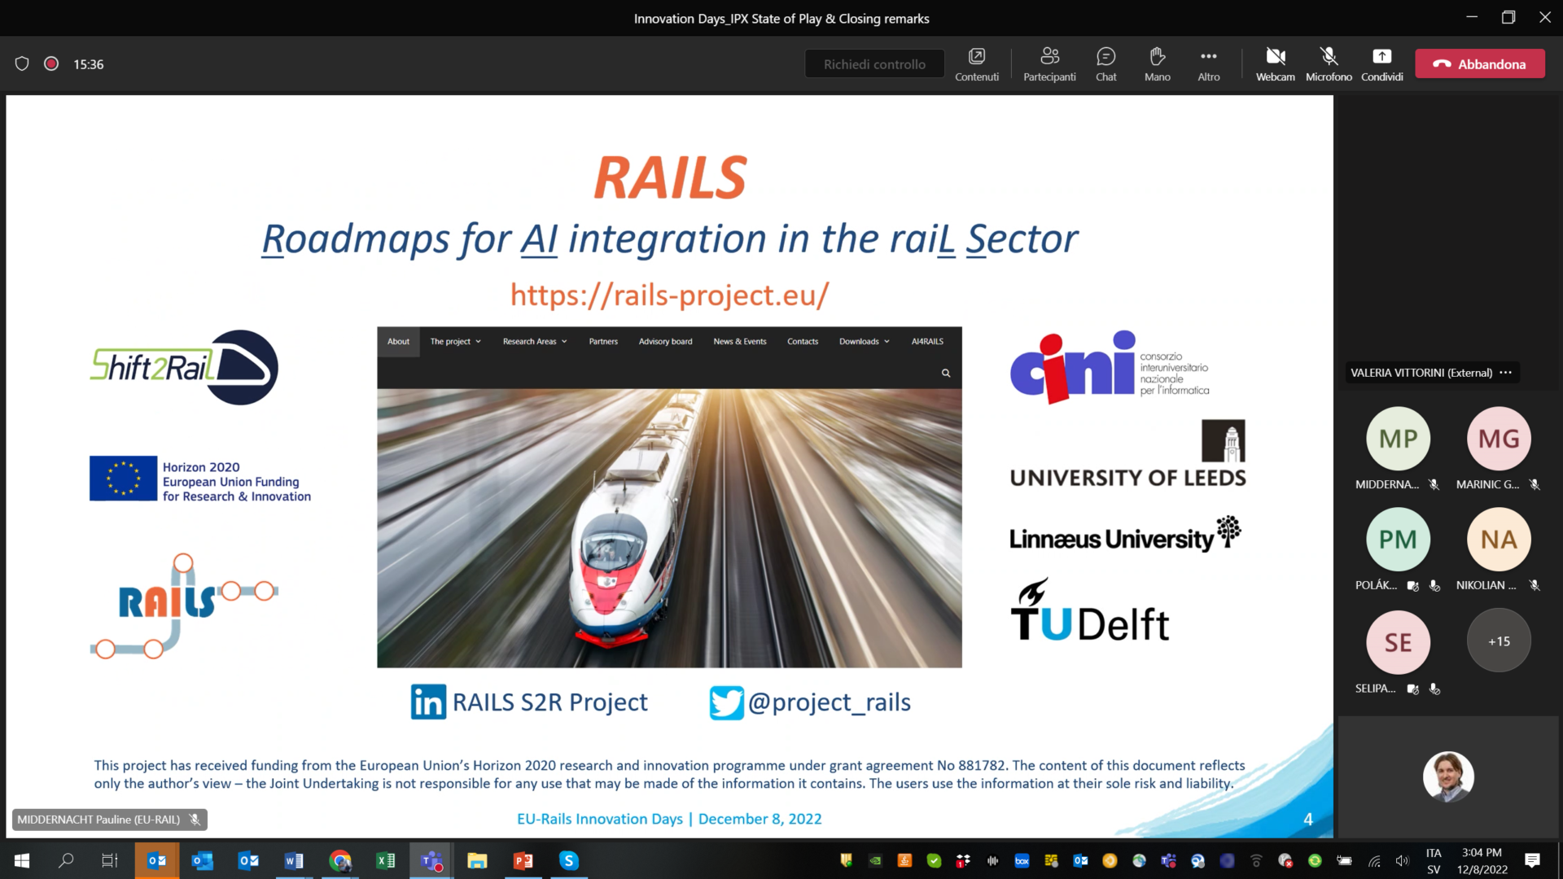Click the +15 participants overflow avatar
Image resolution: width=1563 pixels, height=879 pixels.
[x=1499, y=641]
